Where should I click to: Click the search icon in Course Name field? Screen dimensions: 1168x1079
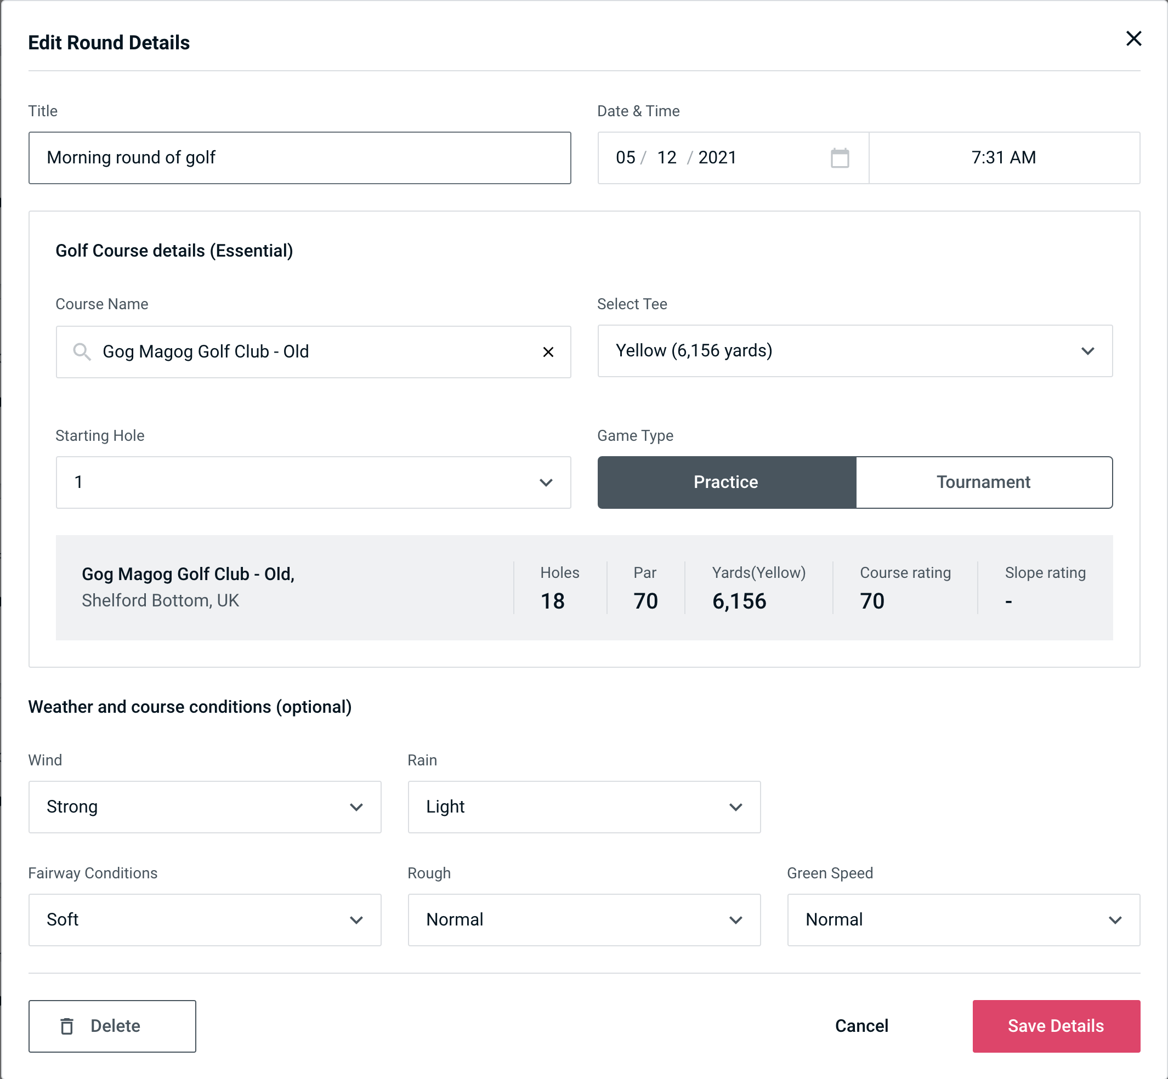click(x=81, y=351)
